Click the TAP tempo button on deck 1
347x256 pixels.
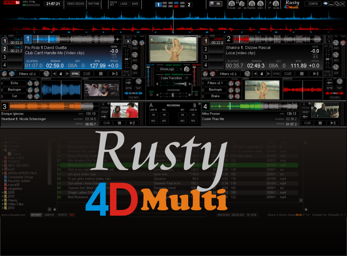(x=138, y=88)
